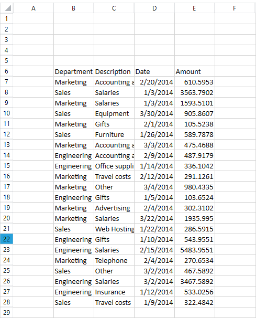Viewport: 256px width, 318px height.
Task: Click the Furniture description cell
Action: pyautogui.click(x=114, y=134)
